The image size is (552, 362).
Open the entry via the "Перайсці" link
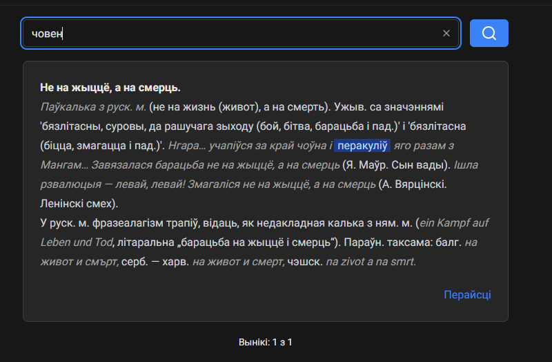click(467, 295)
